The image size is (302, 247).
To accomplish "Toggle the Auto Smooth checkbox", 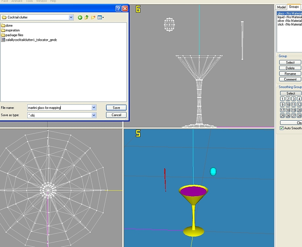I will pos(282,128).
